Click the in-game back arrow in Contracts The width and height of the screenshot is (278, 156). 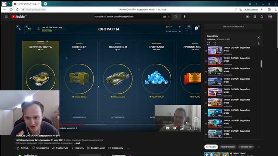click(x=20, y=29)
